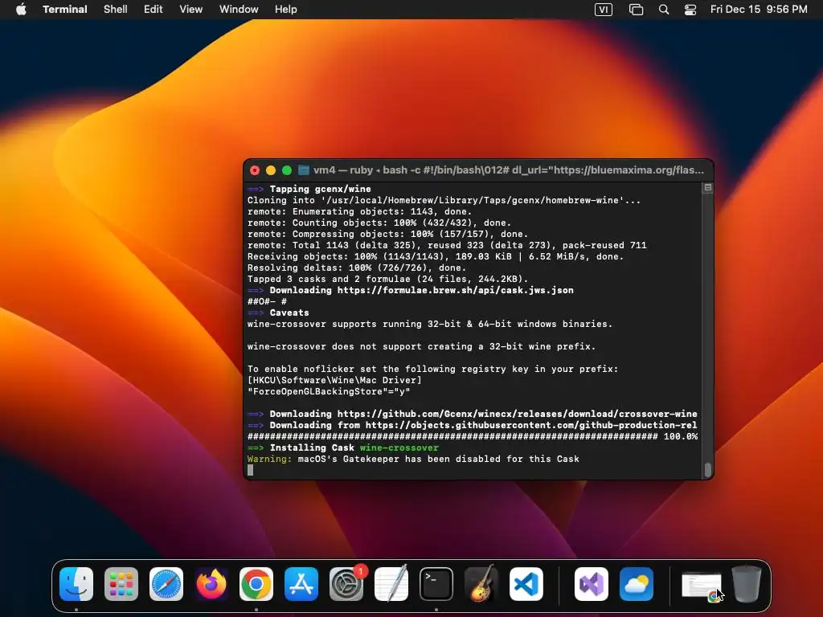This screenshot has width=823, height=617.
Task: Click the Terminal cursor block at prompt
Action: [x=251, y=470]
